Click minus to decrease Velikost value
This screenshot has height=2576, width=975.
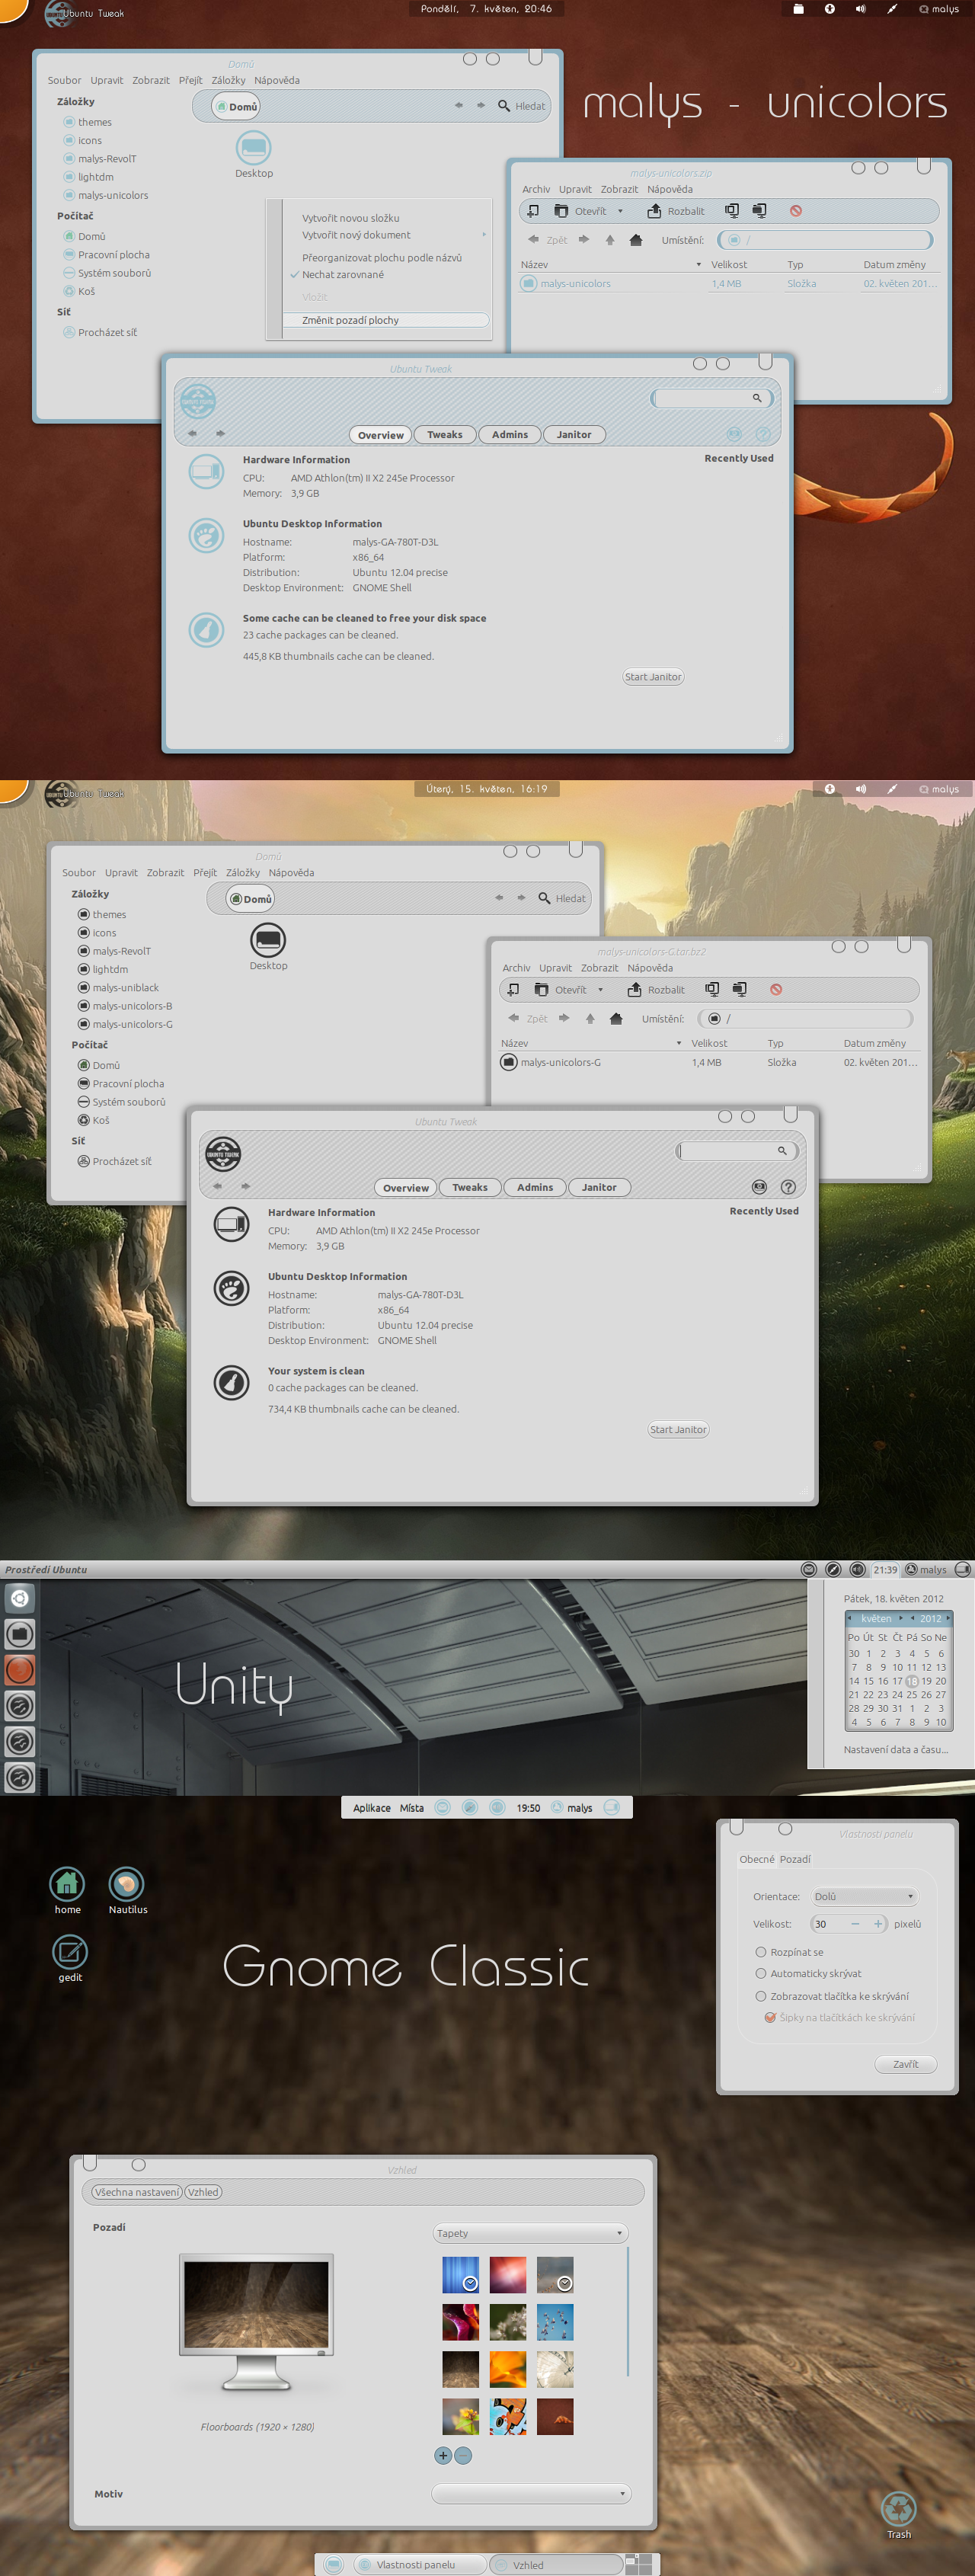[x=855, y=1924]
